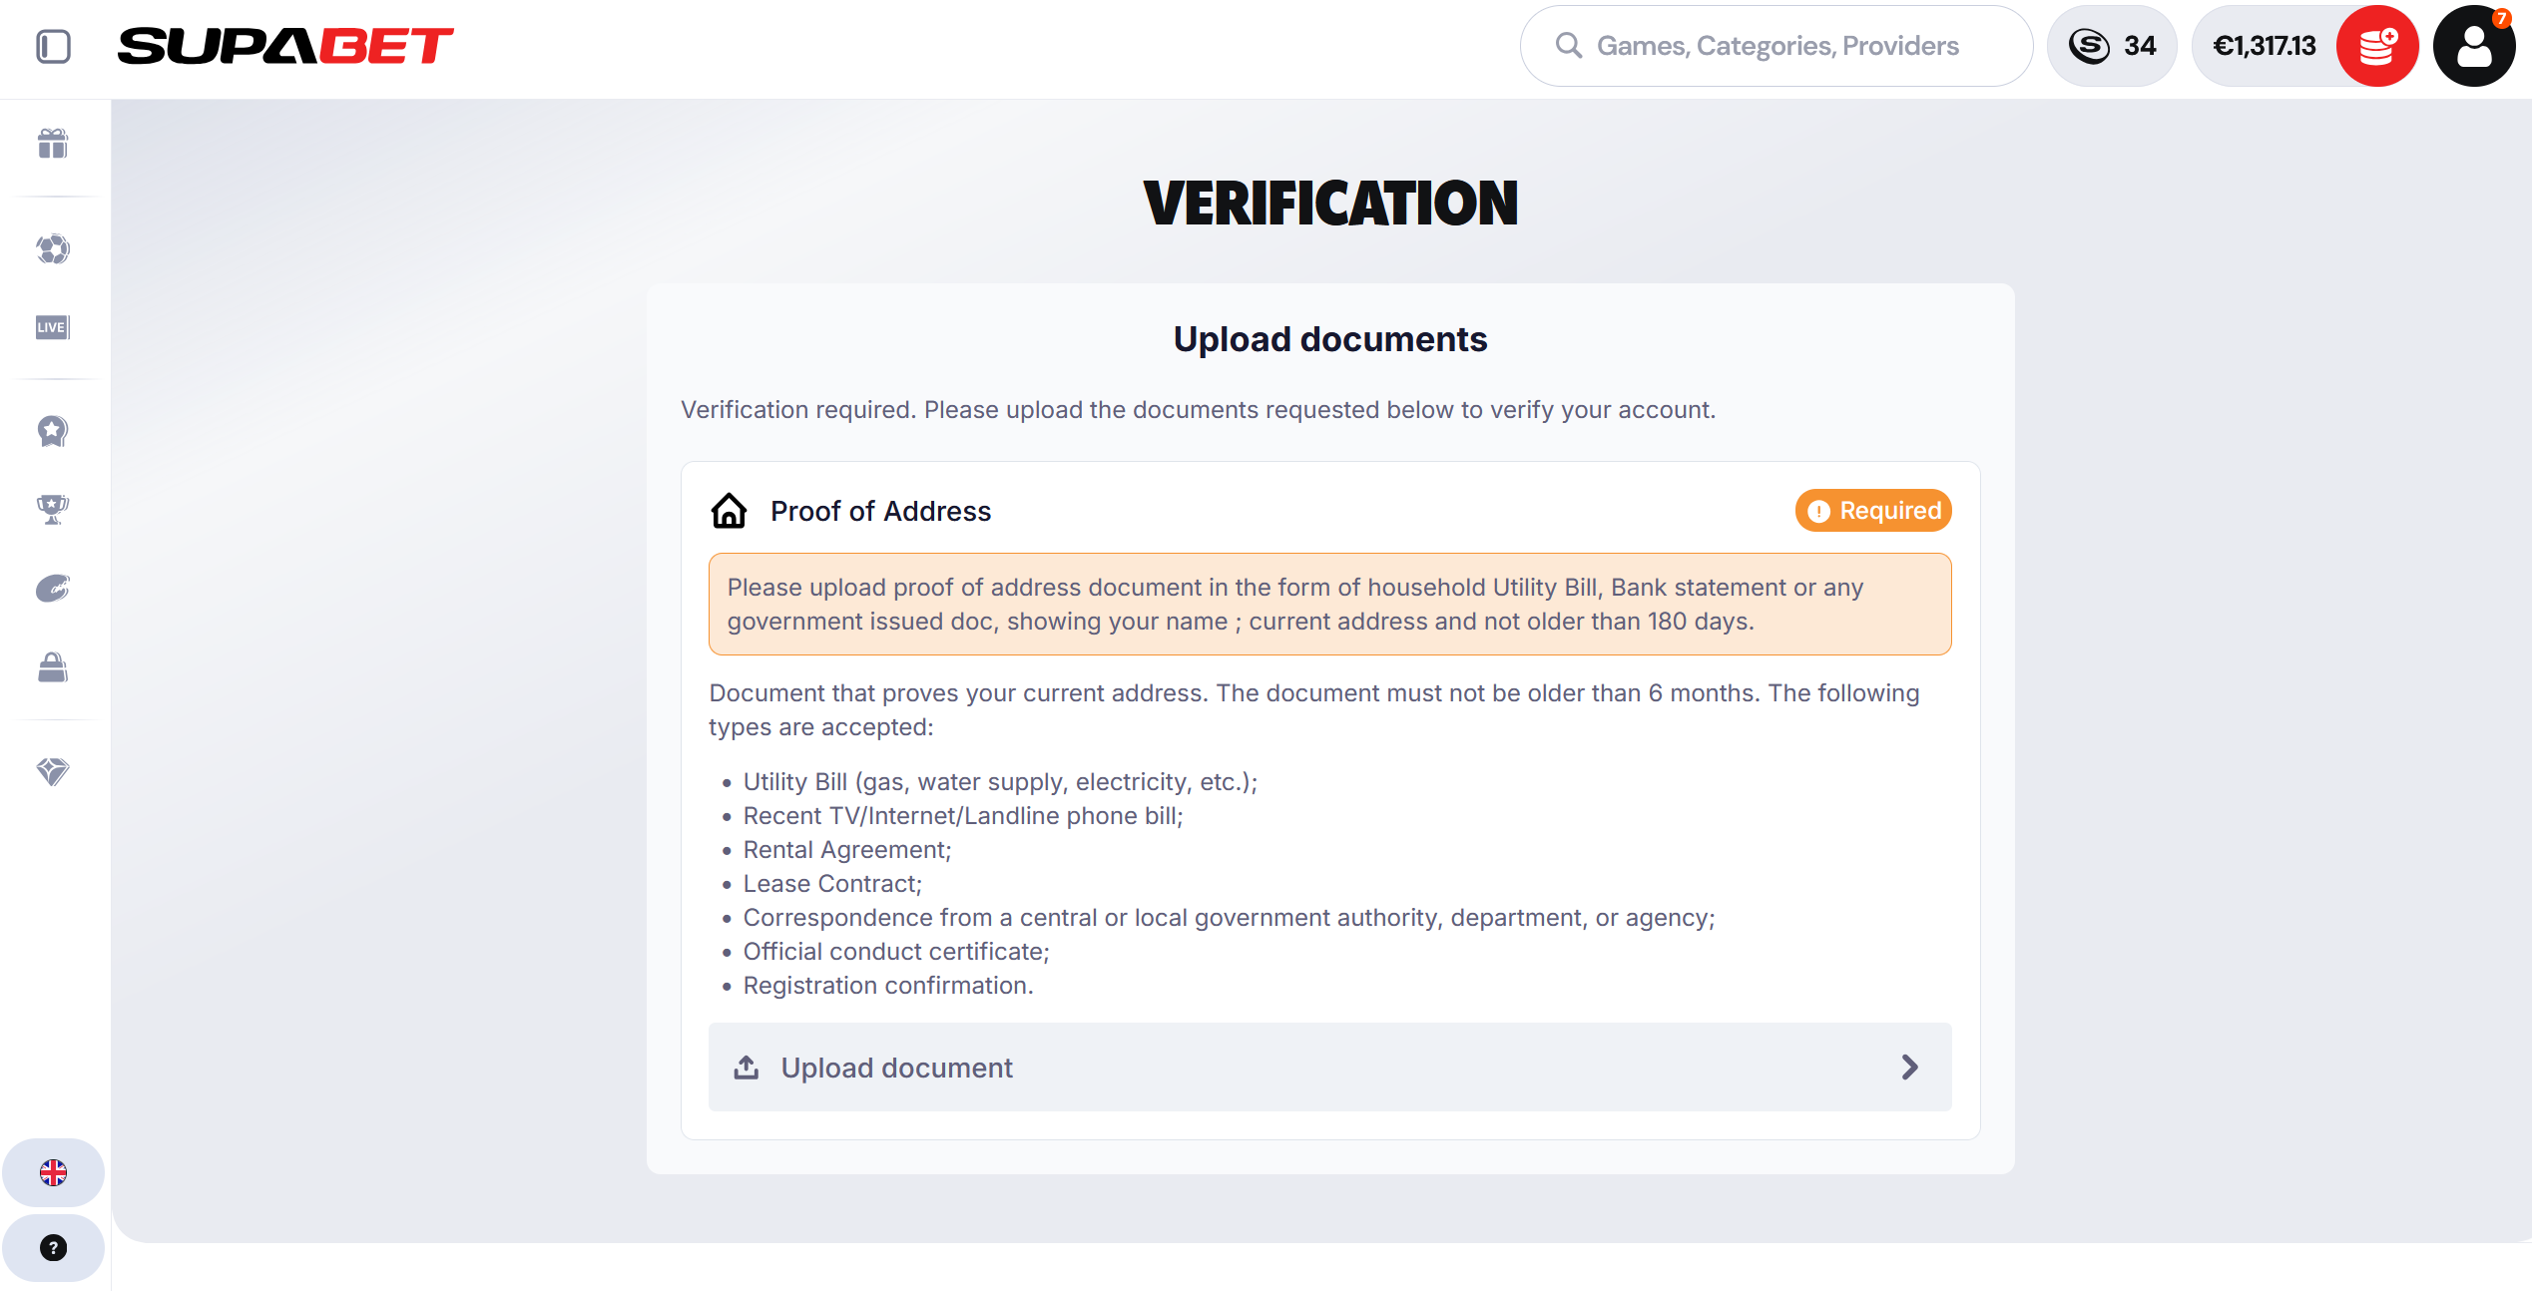Focus the Games, Categories, Providers search field
Image resolution: width=2532 pixels, height=1291 pixels.
click(x=1775, y=46)
